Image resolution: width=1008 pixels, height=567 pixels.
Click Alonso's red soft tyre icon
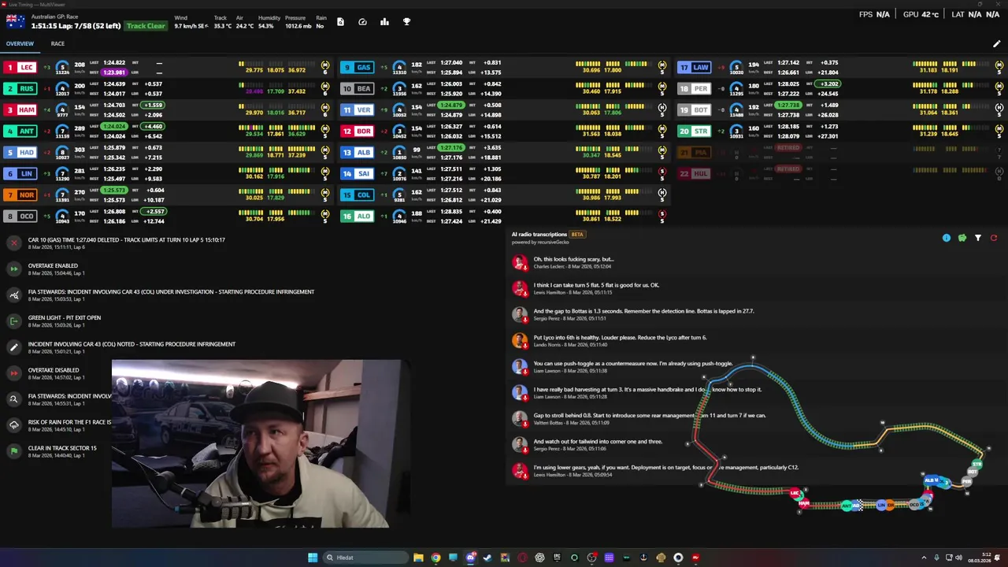662,214
